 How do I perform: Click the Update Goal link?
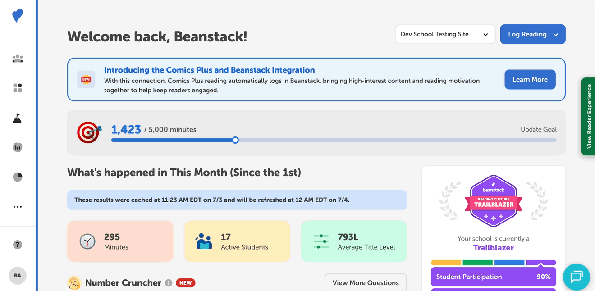(x=539, y=129)
